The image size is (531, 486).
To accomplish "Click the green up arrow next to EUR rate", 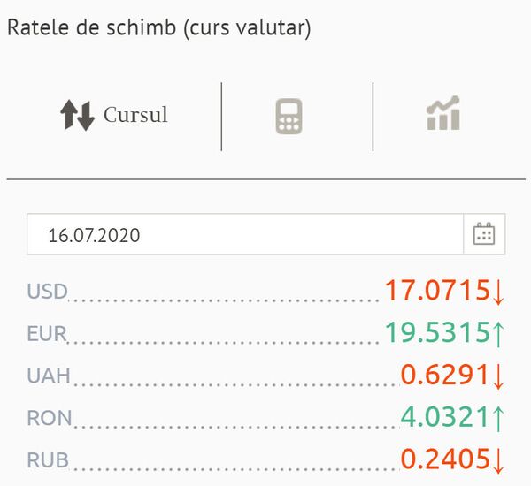I will (498, 334).
